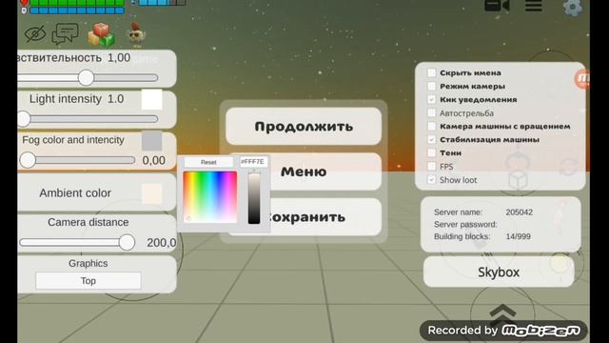Click the Light intensity white color swatch
Viewport: 609px width, 343px height.
[x=152, y=99]
